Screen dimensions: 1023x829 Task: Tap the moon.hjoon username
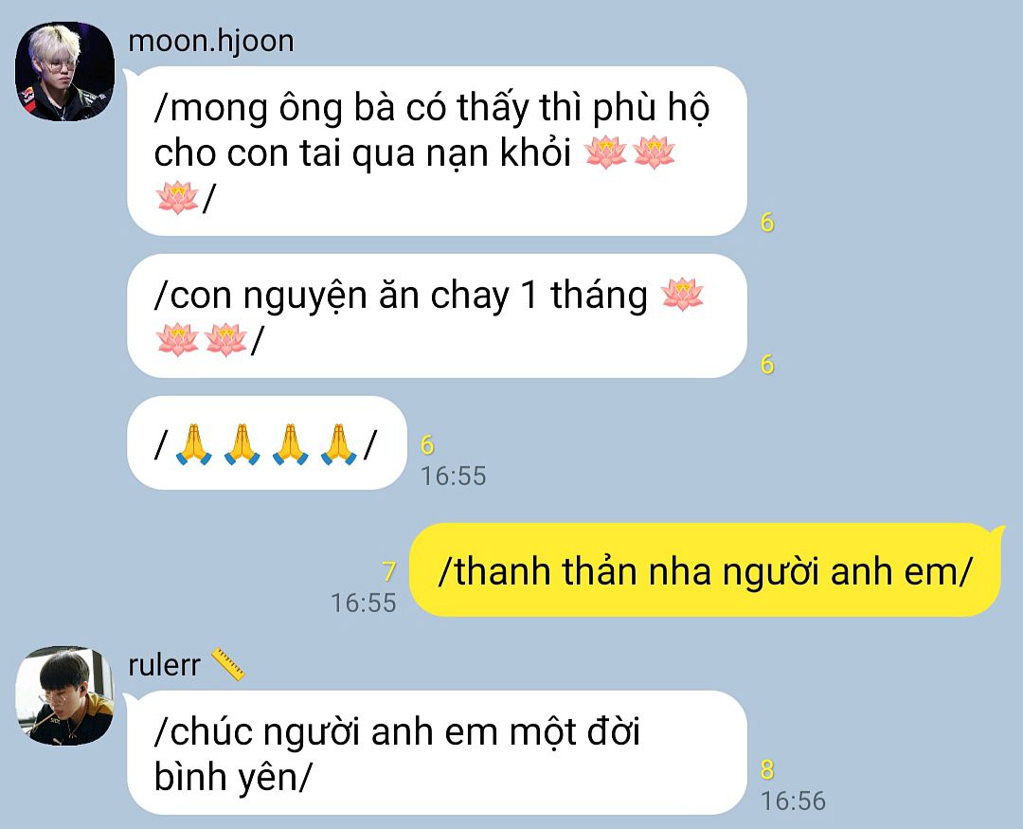(210, 41)
